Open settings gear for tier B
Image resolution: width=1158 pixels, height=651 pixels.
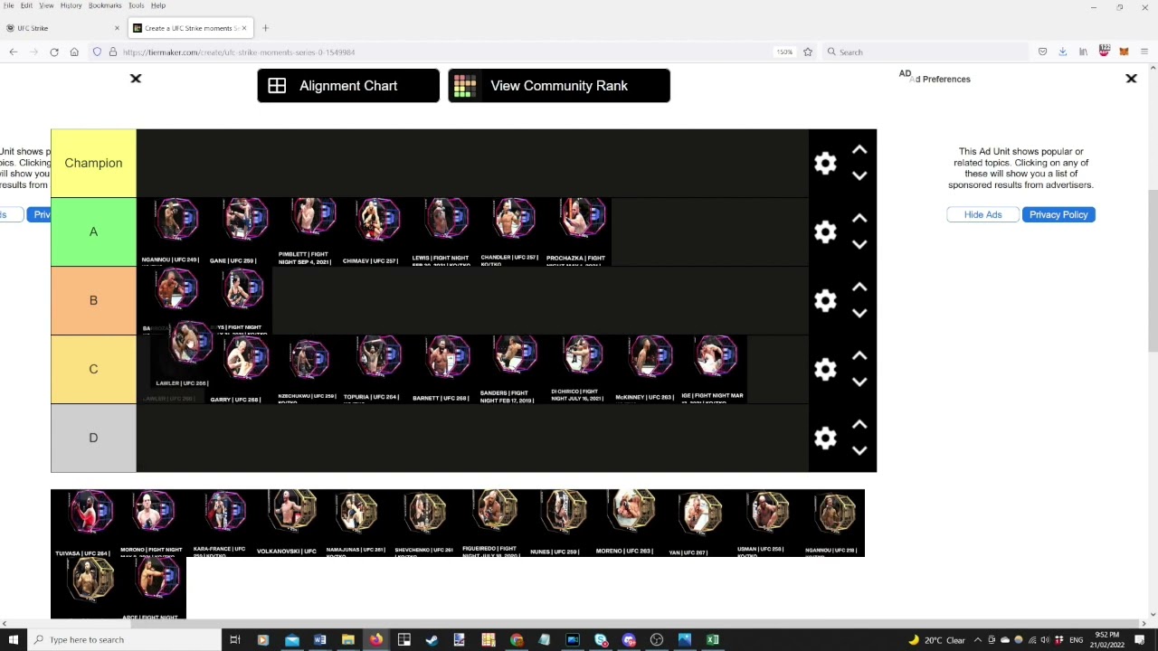(x=825, y=301)
